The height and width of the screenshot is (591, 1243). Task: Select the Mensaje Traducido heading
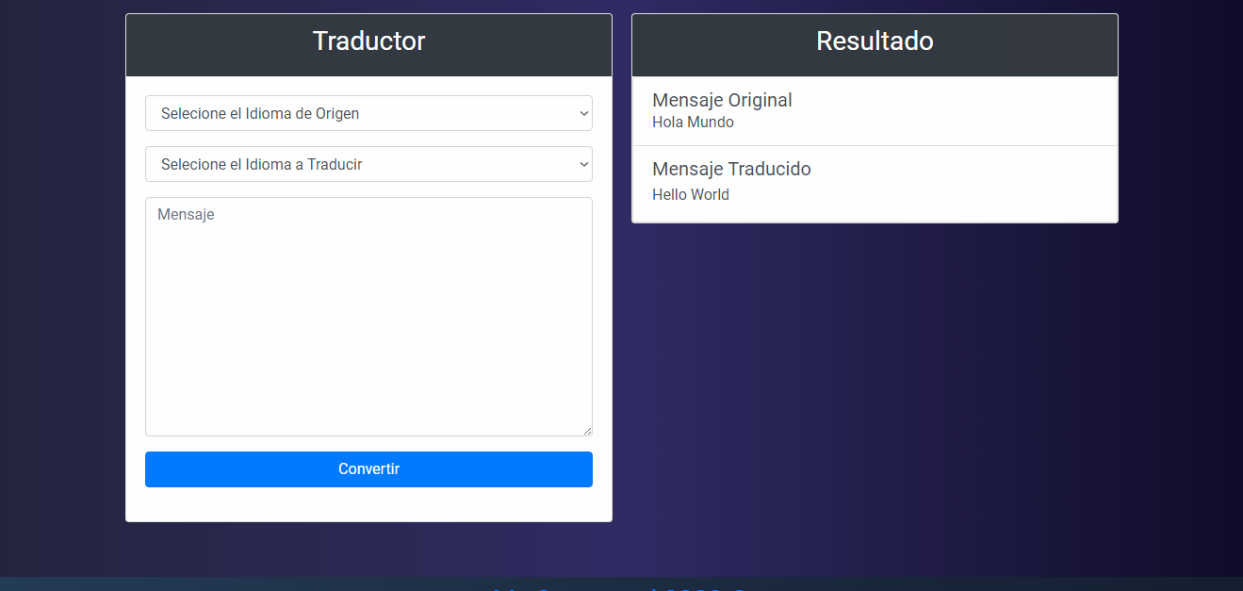coord(731,170)
